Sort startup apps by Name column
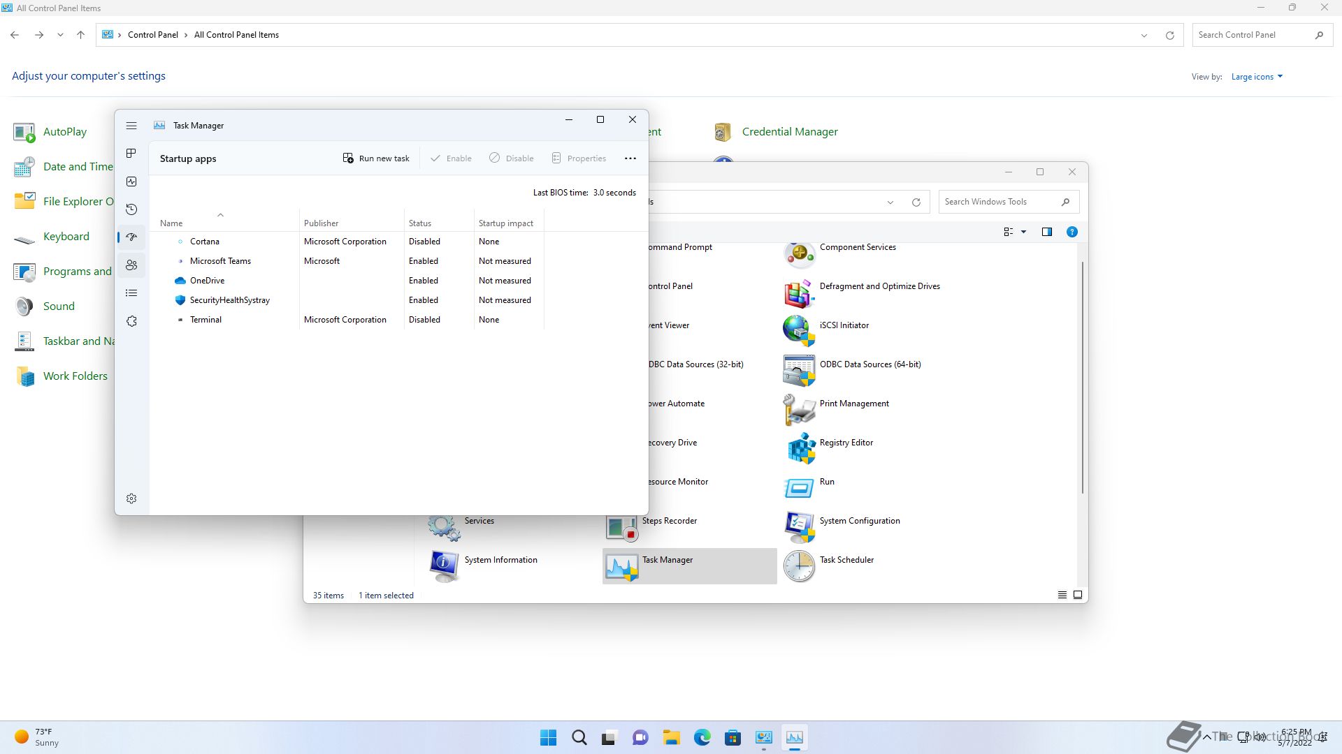Viewport: 1342px width, 754px height. click(224, 223)
